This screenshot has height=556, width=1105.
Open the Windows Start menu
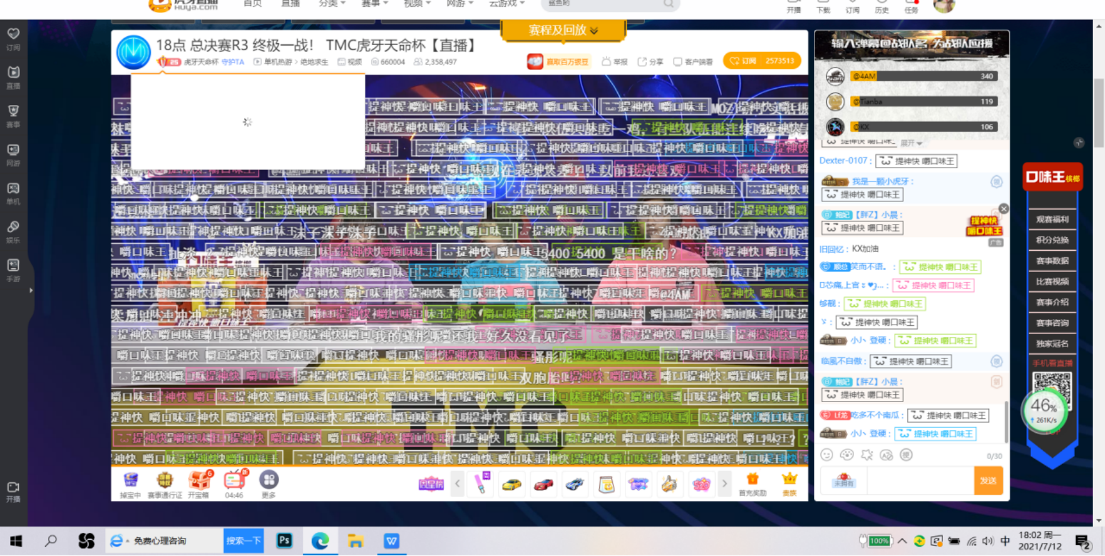[16, 540]
